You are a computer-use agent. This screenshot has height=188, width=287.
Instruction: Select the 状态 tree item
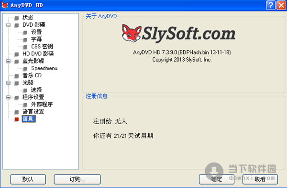tap(28, 18)
